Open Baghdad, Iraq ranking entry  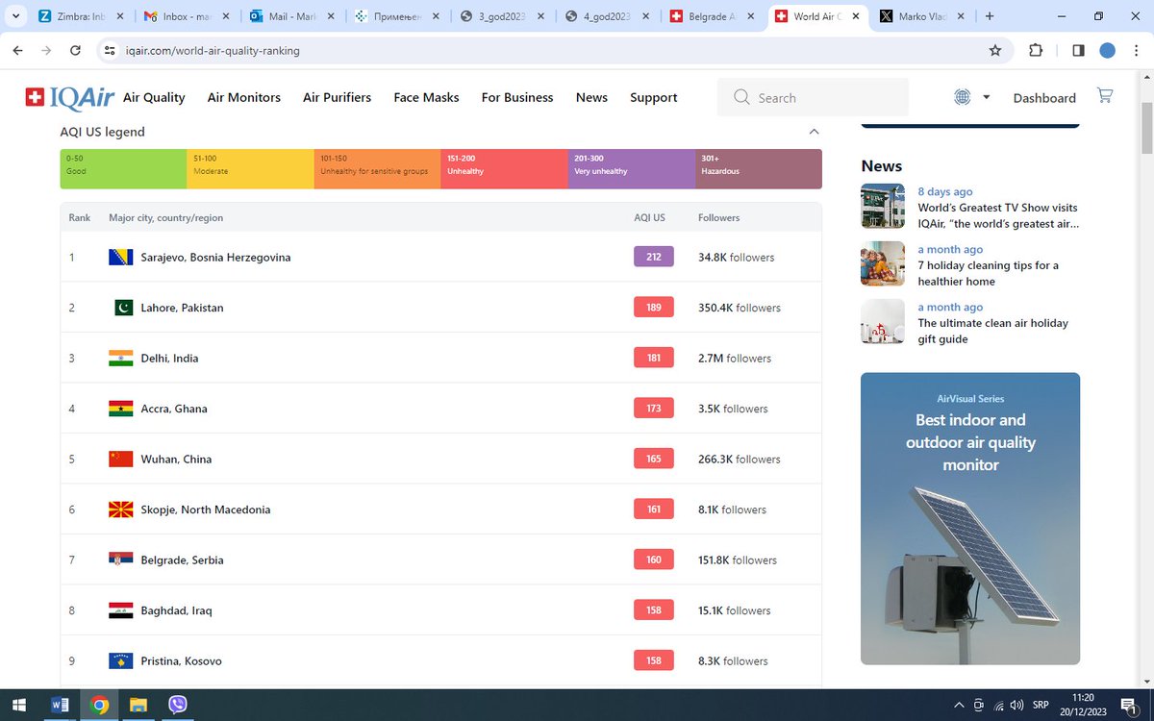pos(441,610)
